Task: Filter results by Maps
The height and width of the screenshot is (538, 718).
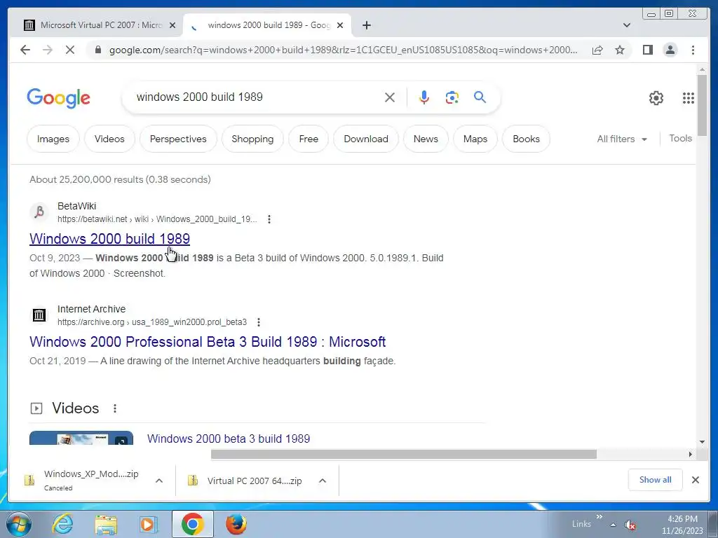Action: tap(475, 139)
